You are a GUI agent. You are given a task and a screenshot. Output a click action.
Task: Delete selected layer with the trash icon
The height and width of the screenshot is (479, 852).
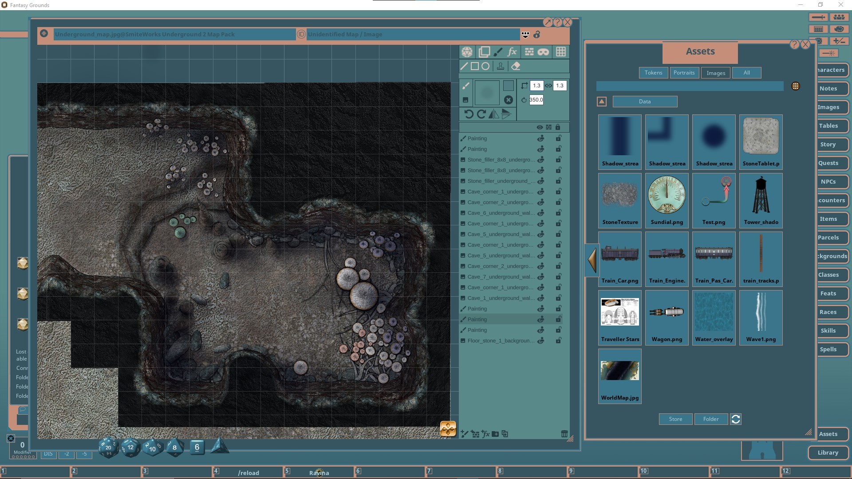(x=564, y=434)
